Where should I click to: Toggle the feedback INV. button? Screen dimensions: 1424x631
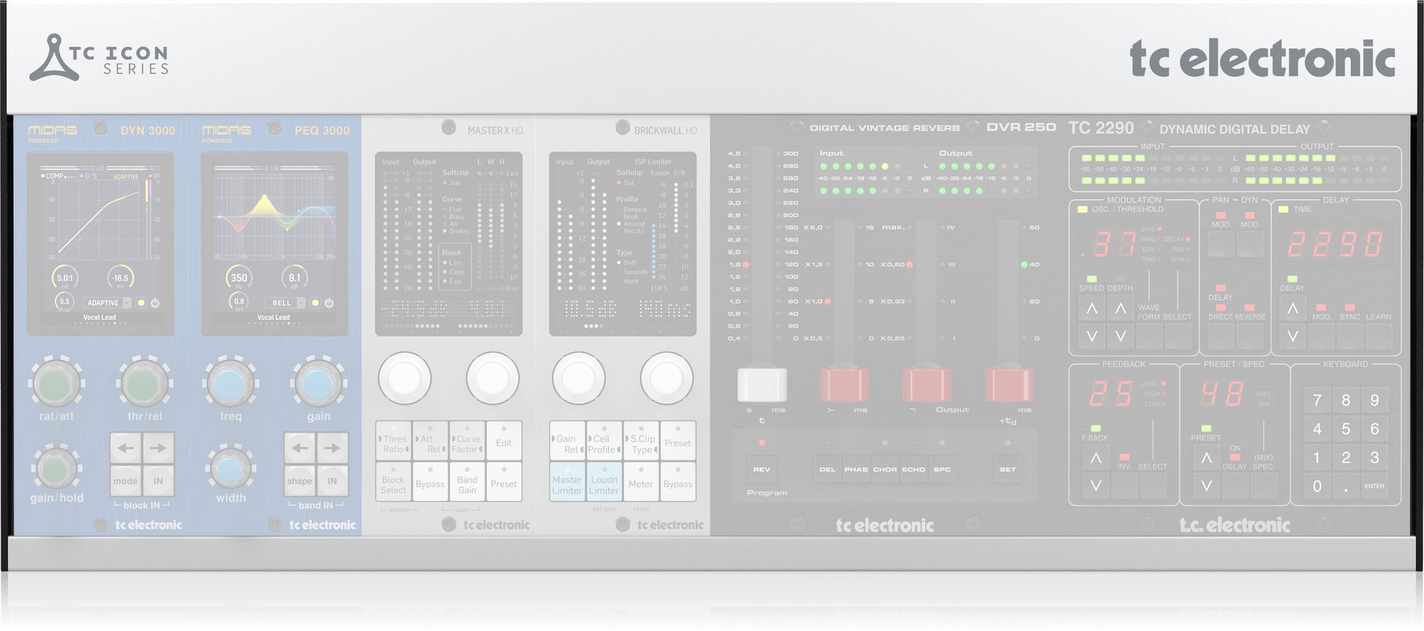tap(1124, 486)
